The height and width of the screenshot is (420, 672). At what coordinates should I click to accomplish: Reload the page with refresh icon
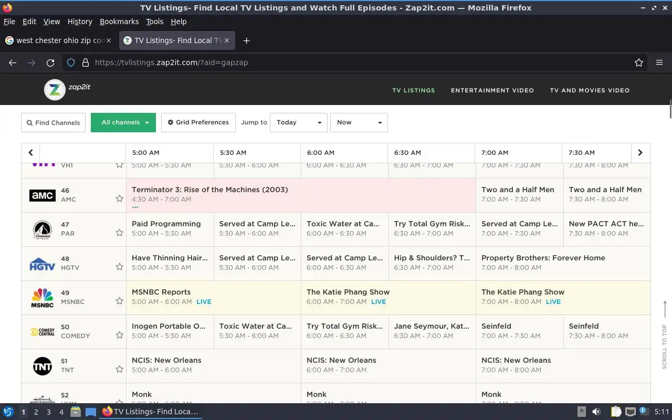click(50, 62)
